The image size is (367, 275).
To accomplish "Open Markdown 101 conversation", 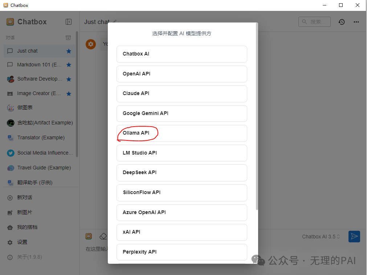I will pyautogui.click(x=39, y=65).
